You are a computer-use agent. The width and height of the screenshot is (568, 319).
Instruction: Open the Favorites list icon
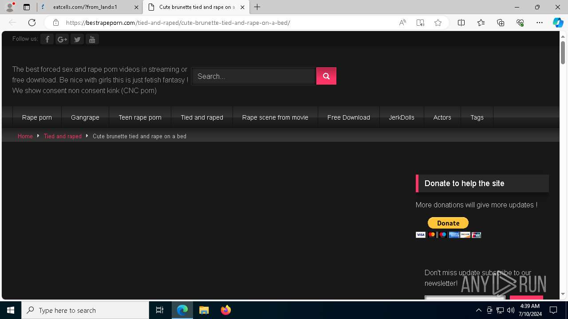click(481, 23)
